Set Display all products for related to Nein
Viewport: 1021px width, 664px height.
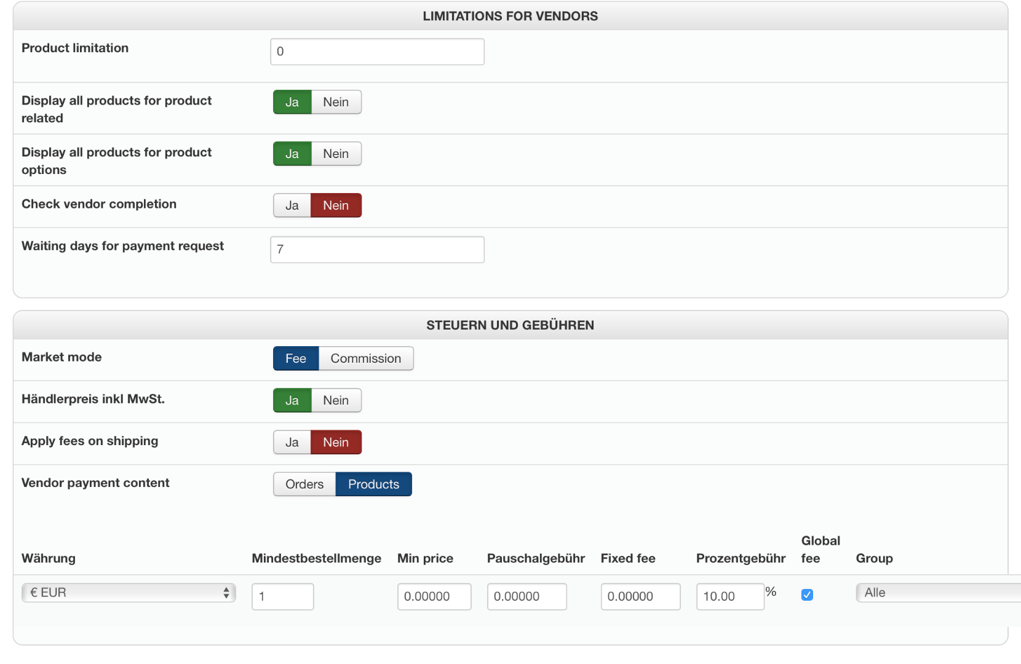coord(336,102)
